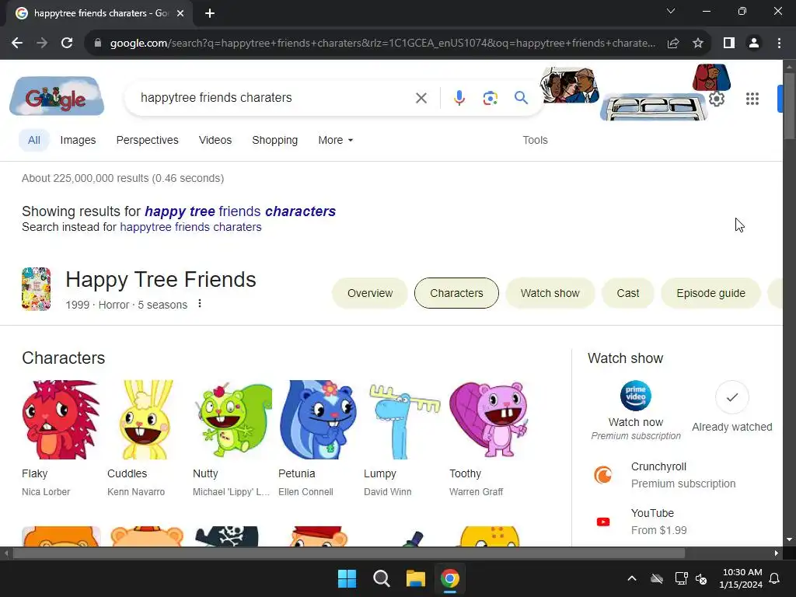796x597 pixels.
Task: Click the Nutty character image
Action: 232,420
